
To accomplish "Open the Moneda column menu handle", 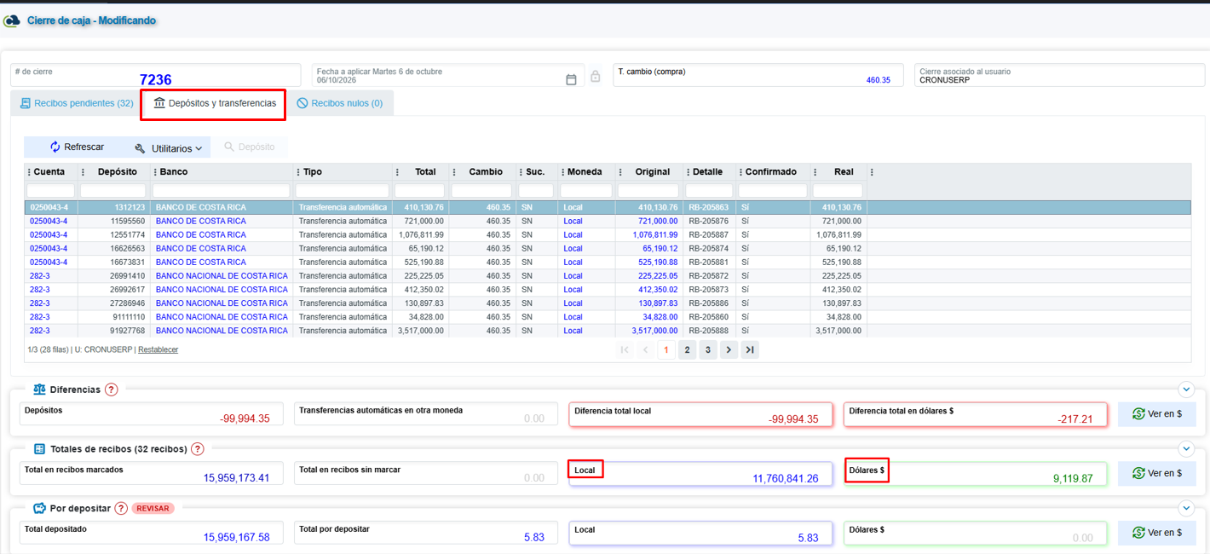I will coord(562,172).
